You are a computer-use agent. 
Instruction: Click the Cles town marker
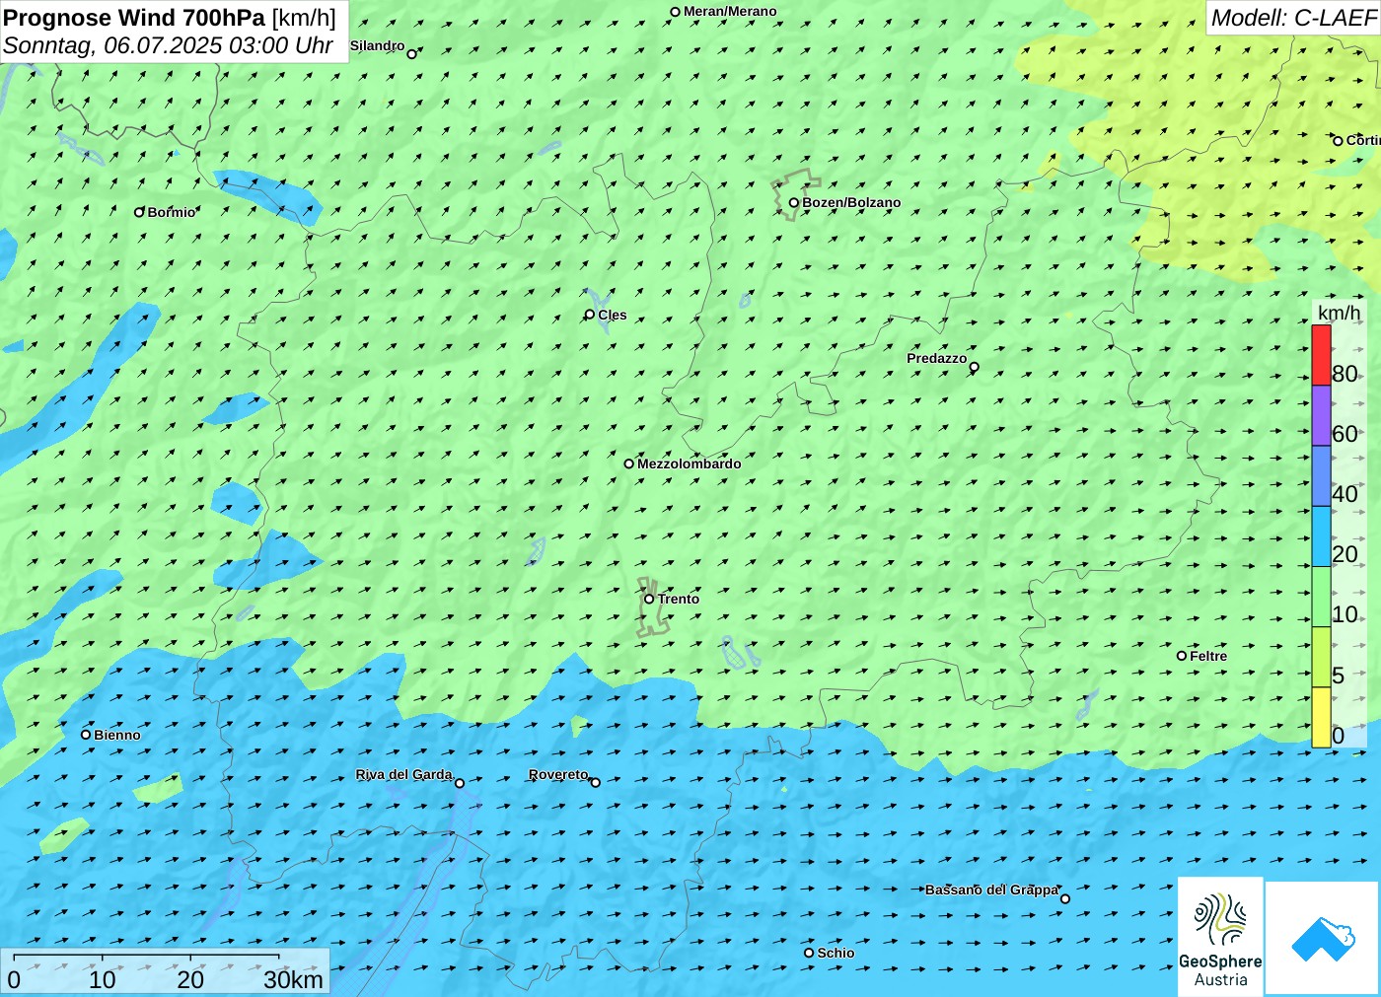click(590, 315)
